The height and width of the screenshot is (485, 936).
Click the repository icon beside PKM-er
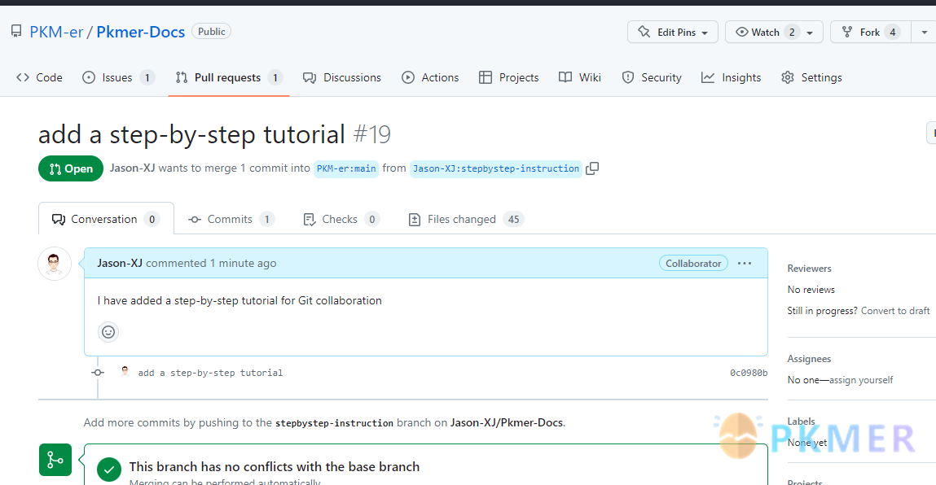click(x=16, y=32)
